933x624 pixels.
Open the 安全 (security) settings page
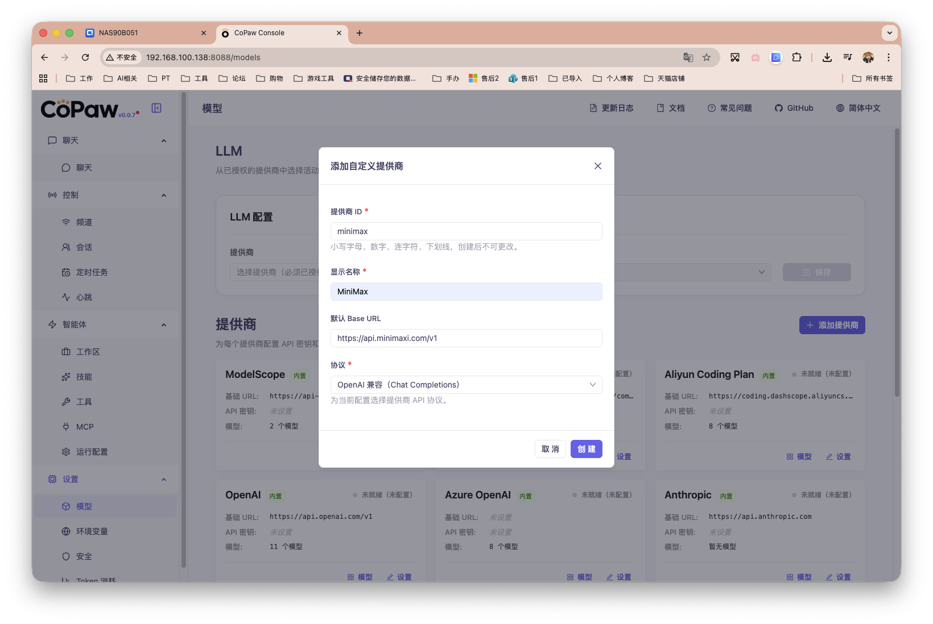(x=83, y=556)
